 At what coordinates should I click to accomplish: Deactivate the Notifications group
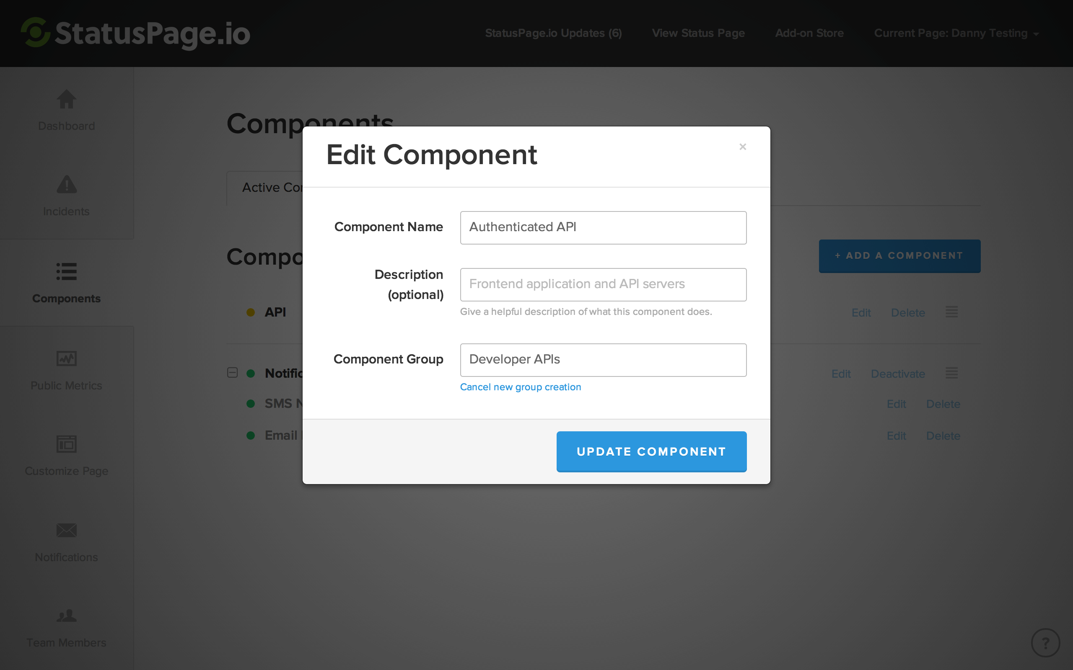pos(898,374)
